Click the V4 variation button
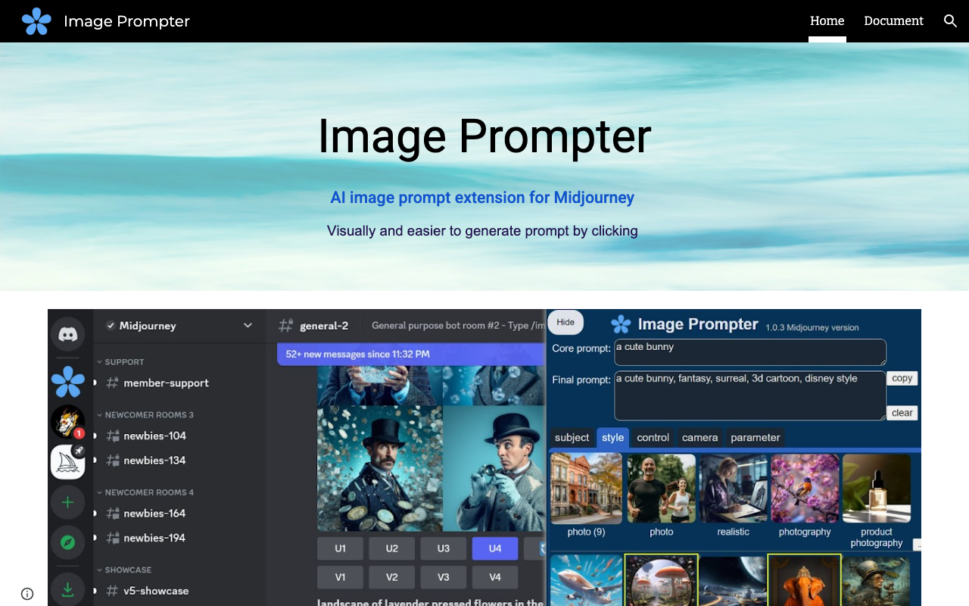 click(495, 577)
